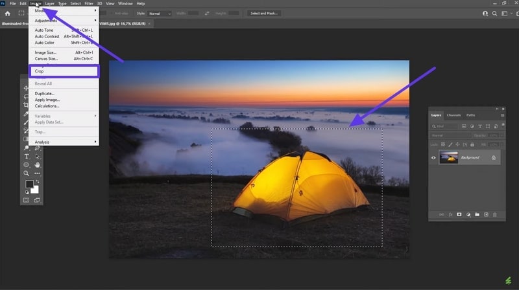Click the Select and Mask... button

click(264, 14)
